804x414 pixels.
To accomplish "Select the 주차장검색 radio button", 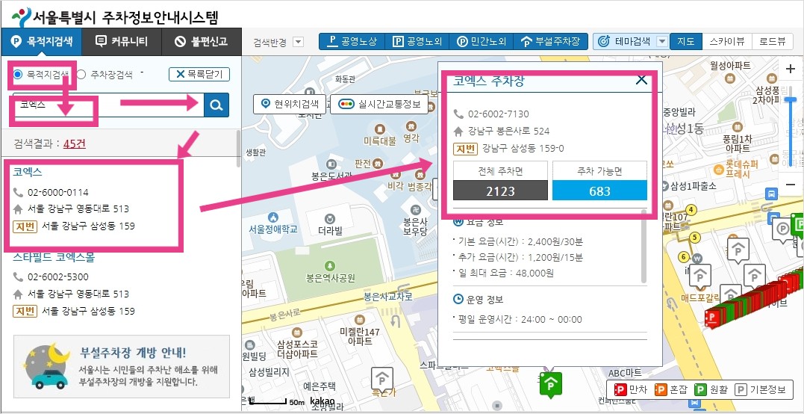I will pyautogui.click(x=81, y=75).
